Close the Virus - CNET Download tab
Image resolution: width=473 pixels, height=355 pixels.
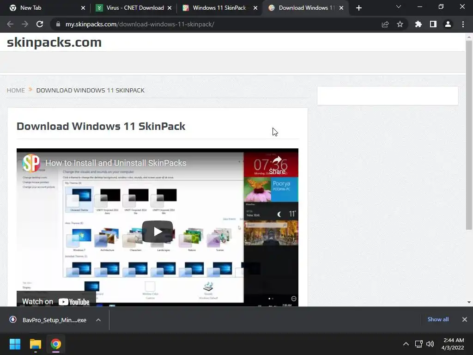click(x=170, y=8)
